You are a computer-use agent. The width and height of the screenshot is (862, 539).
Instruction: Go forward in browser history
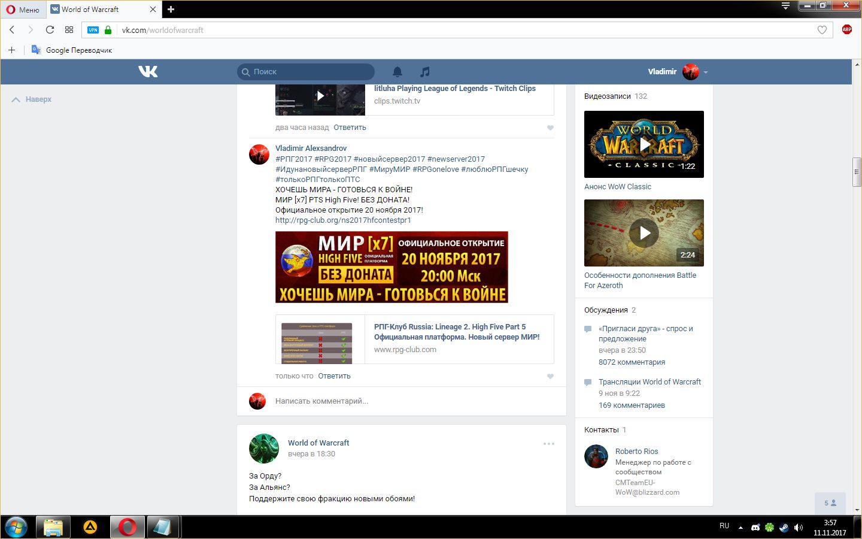31,30
